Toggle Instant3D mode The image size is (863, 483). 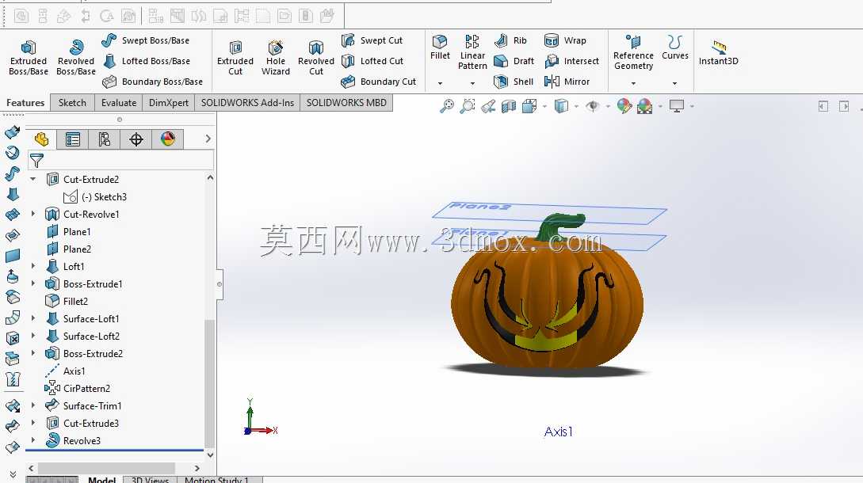pos(718,53)
